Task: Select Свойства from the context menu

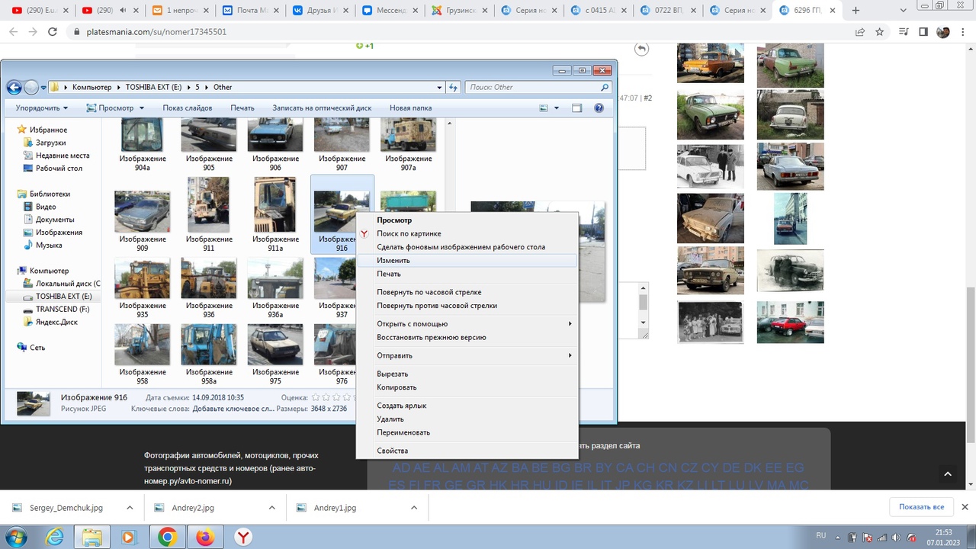Action: [x=392, y=451]
